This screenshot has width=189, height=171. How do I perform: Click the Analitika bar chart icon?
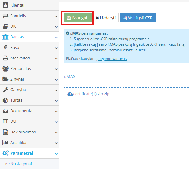point(5,142)
